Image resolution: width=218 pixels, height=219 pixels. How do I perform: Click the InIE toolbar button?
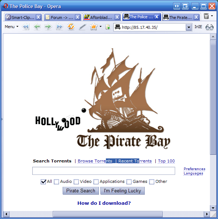click(x=198, y=27)
